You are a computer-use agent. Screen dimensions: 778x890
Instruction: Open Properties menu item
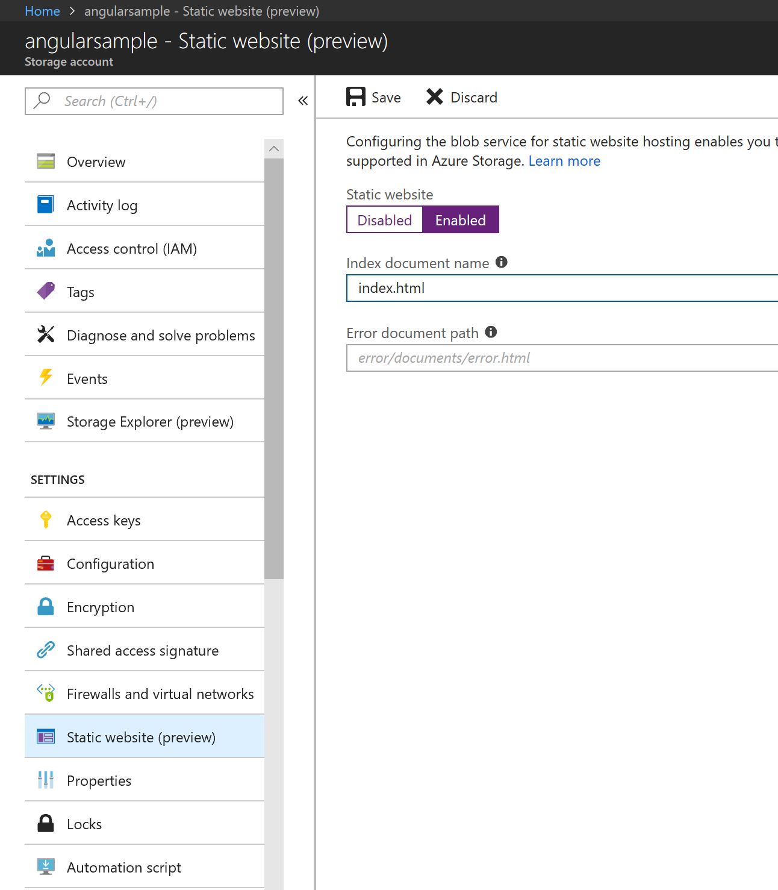(145, 780)
